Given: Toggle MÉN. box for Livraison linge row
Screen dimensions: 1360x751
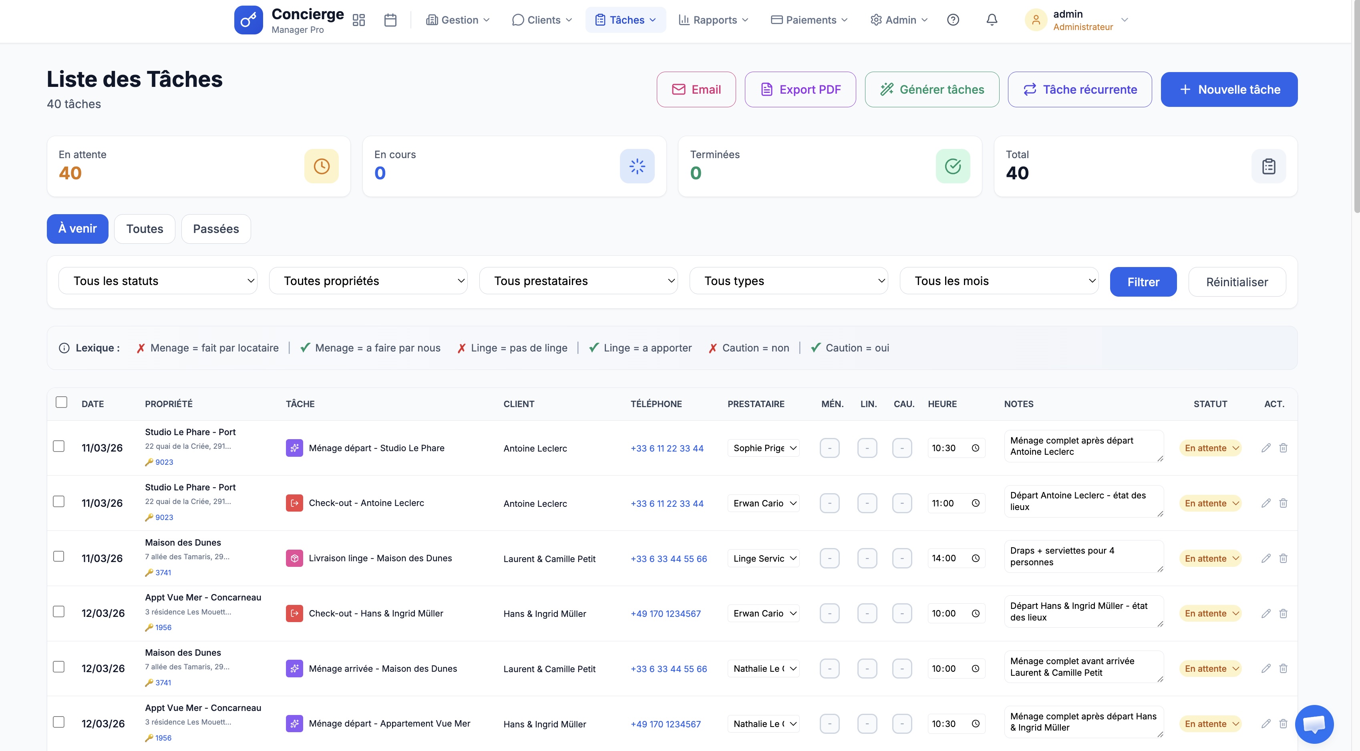Looking at the screenshot, I should (x=829, y=558).
